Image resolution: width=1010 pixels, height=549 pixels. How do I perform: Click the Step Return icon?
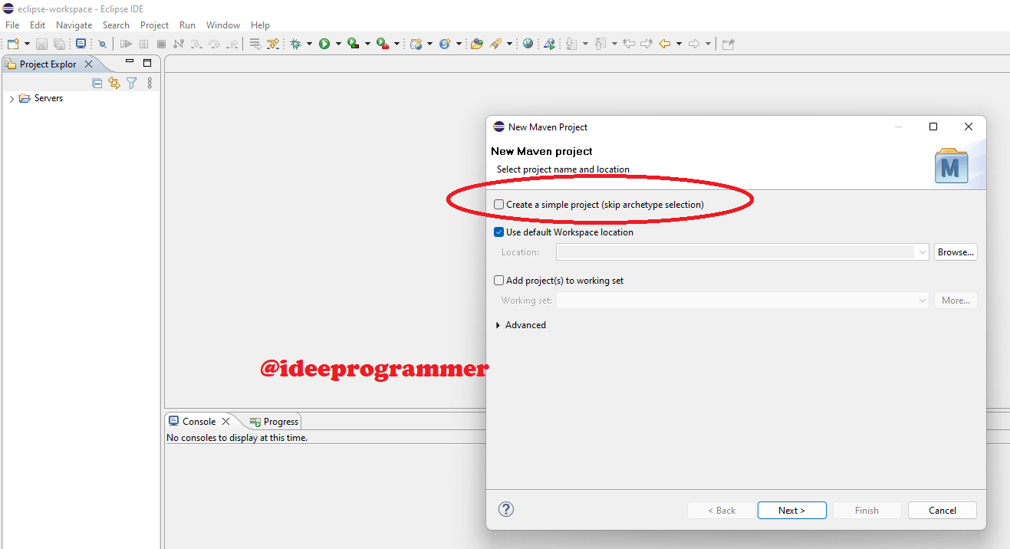[232, 44]
